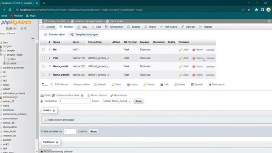Click the red delete icon for Plat column
This screenshot has width=272, height=153.
(194, 58)
